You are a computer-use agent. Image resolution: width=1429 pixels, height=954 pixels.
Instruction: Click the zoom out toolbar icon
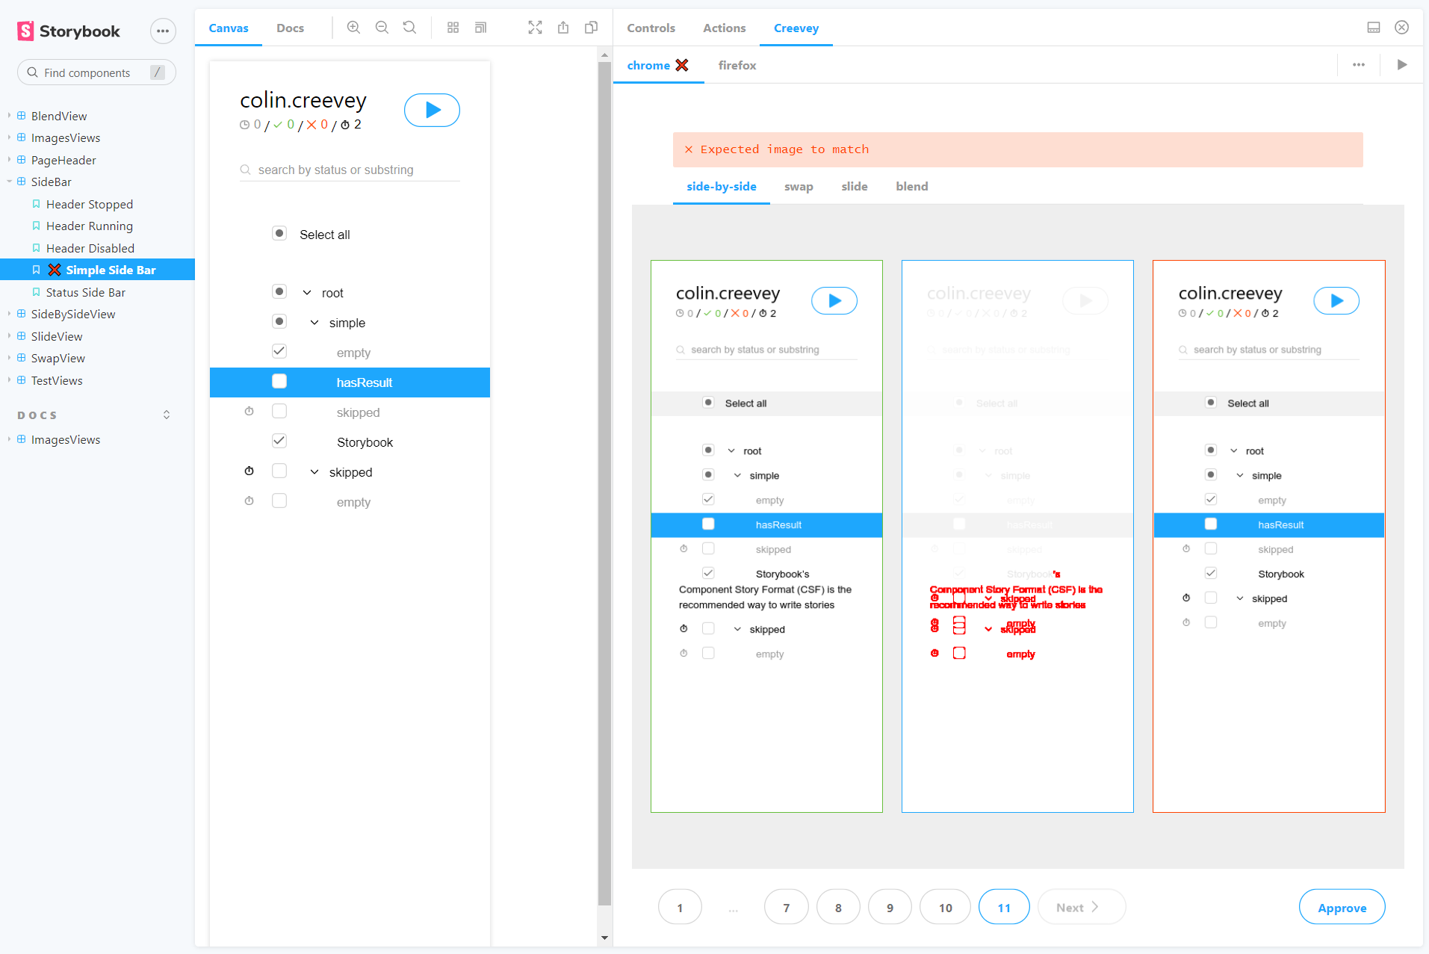(x=382, y=28)
